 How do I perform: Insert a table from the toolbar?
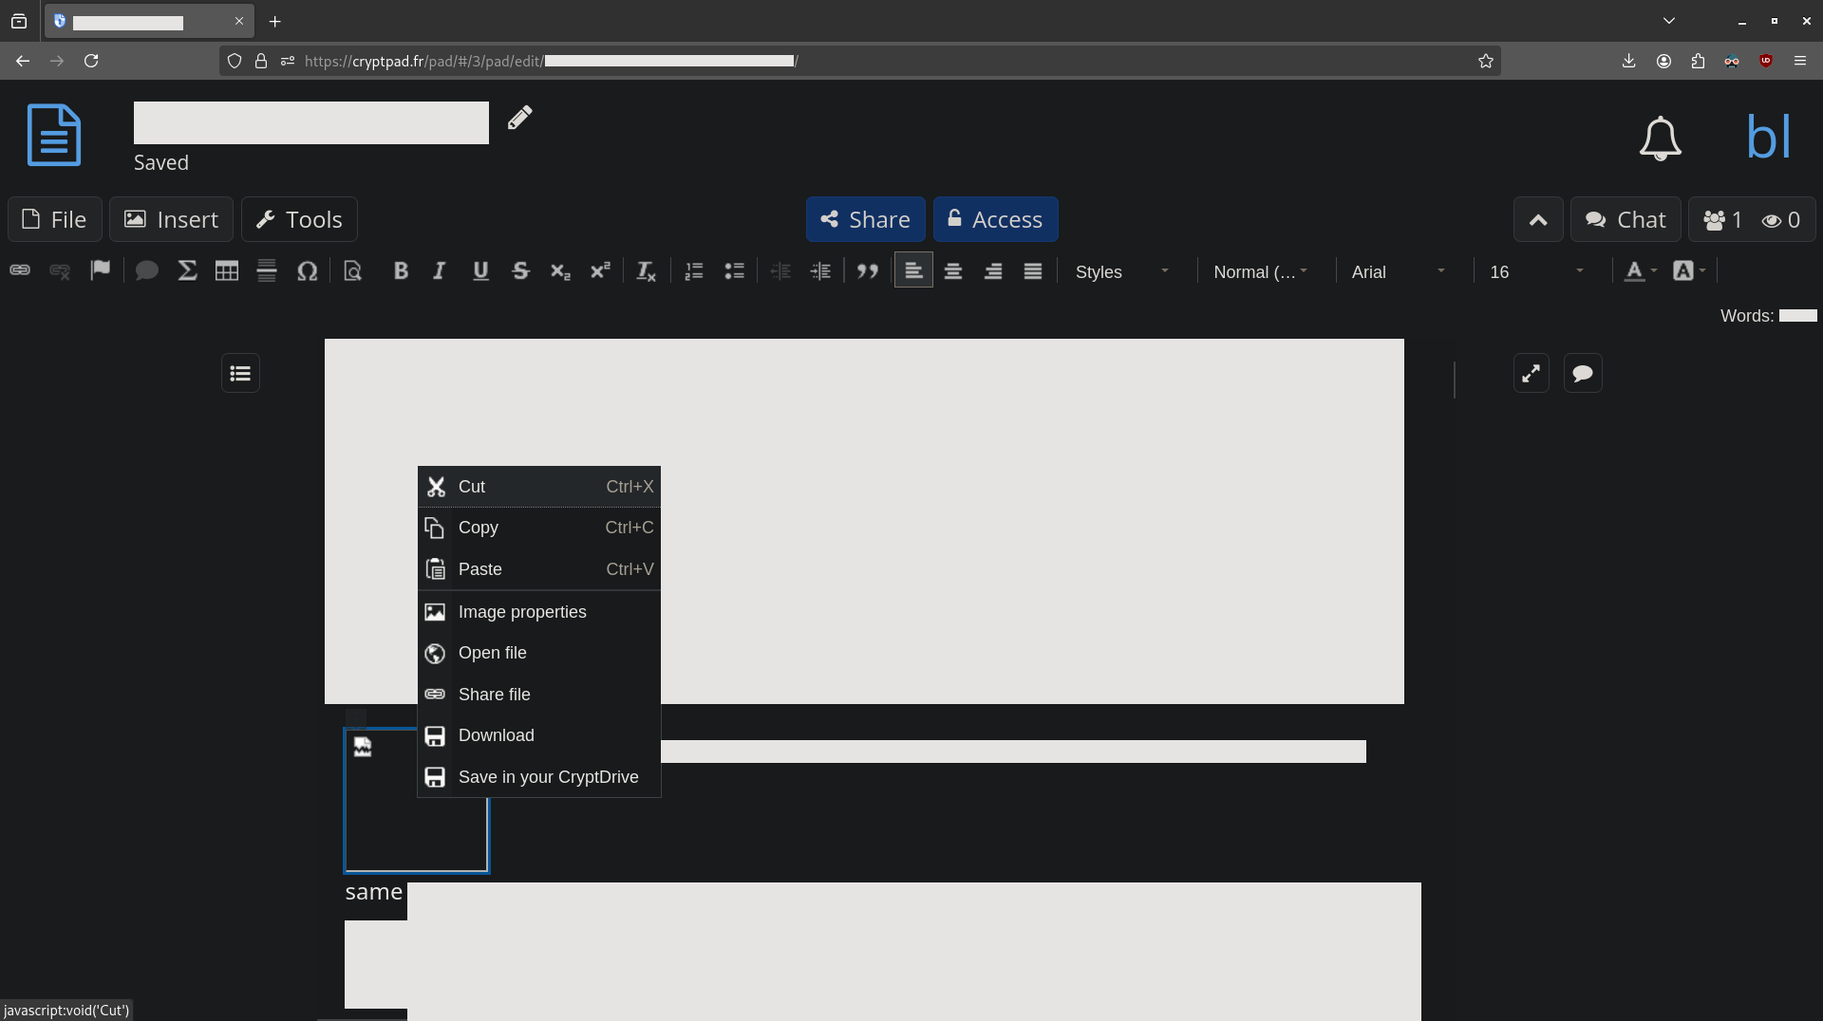coord(226,271)
